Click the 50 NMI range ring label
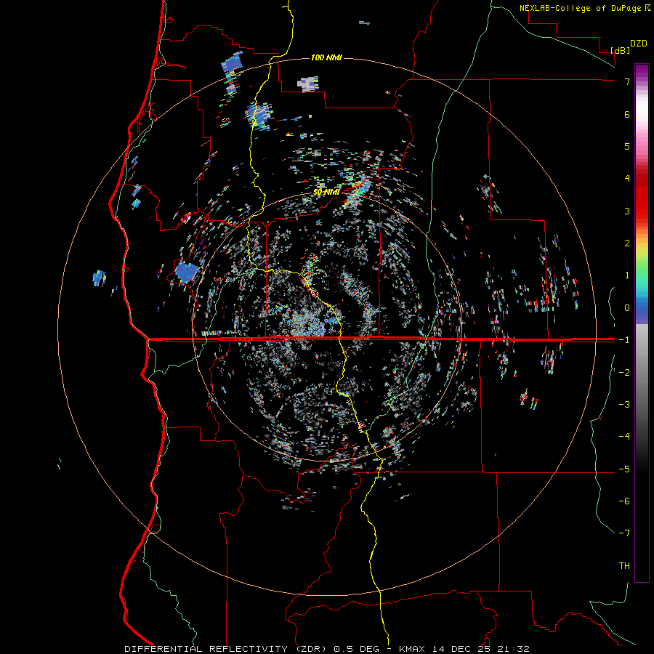Image resolution: width=654 pixels, height=654 pixels. click(326, 192)
